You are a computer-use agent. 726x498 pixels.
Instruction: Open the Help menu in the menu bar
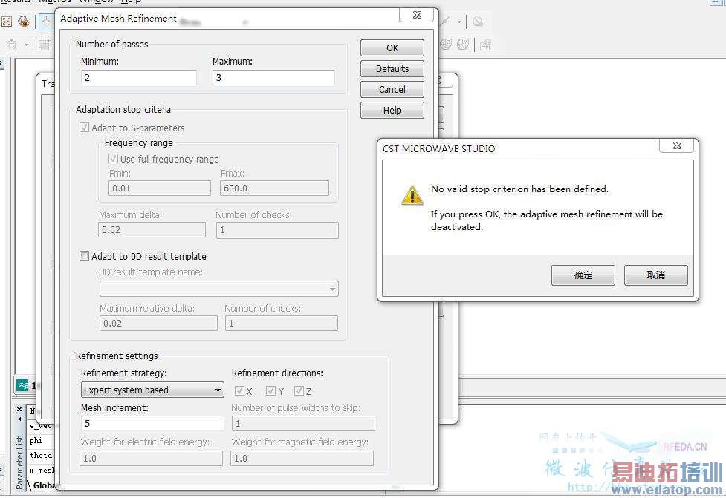(x=131, y=1)
